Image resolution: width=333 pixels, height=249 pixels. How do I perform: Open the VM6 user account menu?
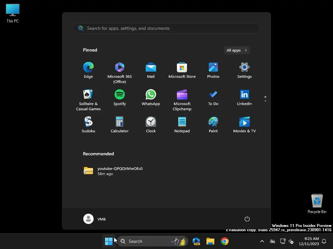point(95,219)
